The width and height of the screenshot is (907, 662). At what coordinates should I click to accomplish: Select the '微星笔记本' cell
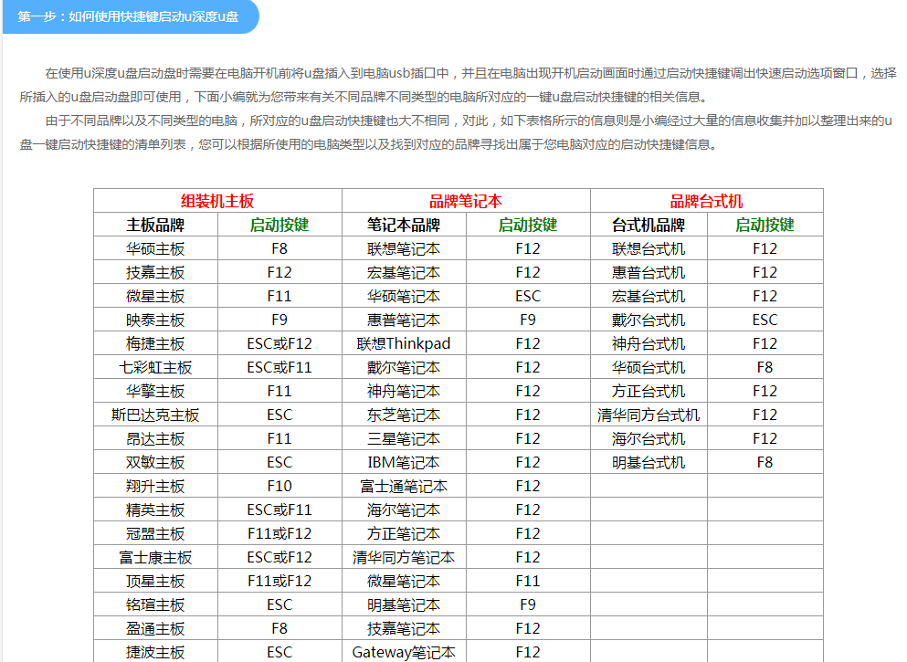pos(404,581)
